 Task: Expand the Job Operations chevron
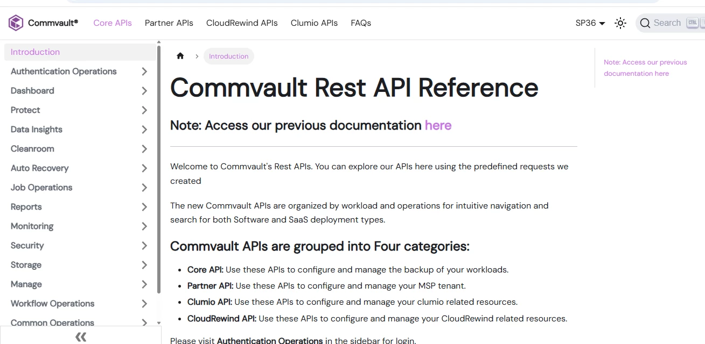pyautogui.click(x=144, y=188)
